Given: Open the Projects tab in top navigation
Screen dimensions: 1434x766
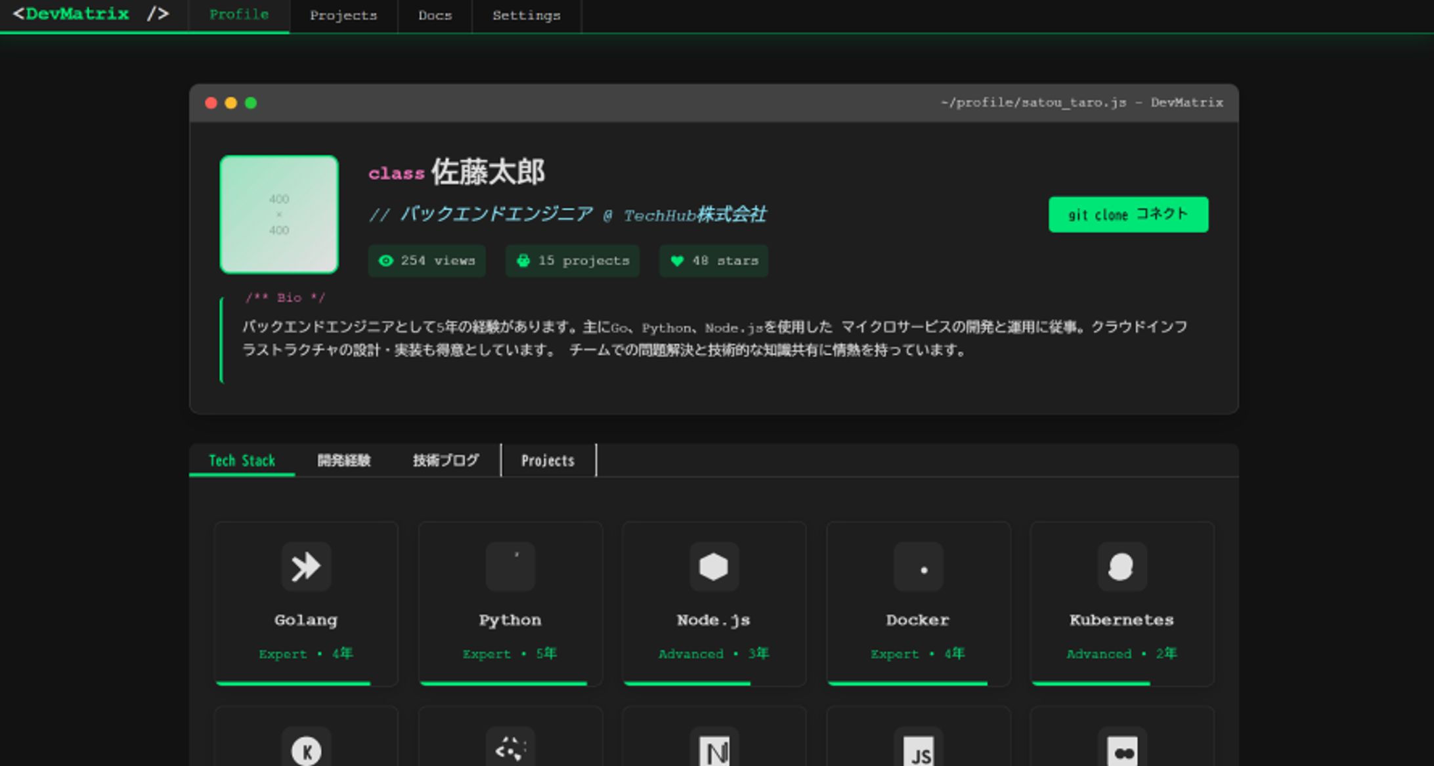Looking at the screenshot, I should coord(343,16).
